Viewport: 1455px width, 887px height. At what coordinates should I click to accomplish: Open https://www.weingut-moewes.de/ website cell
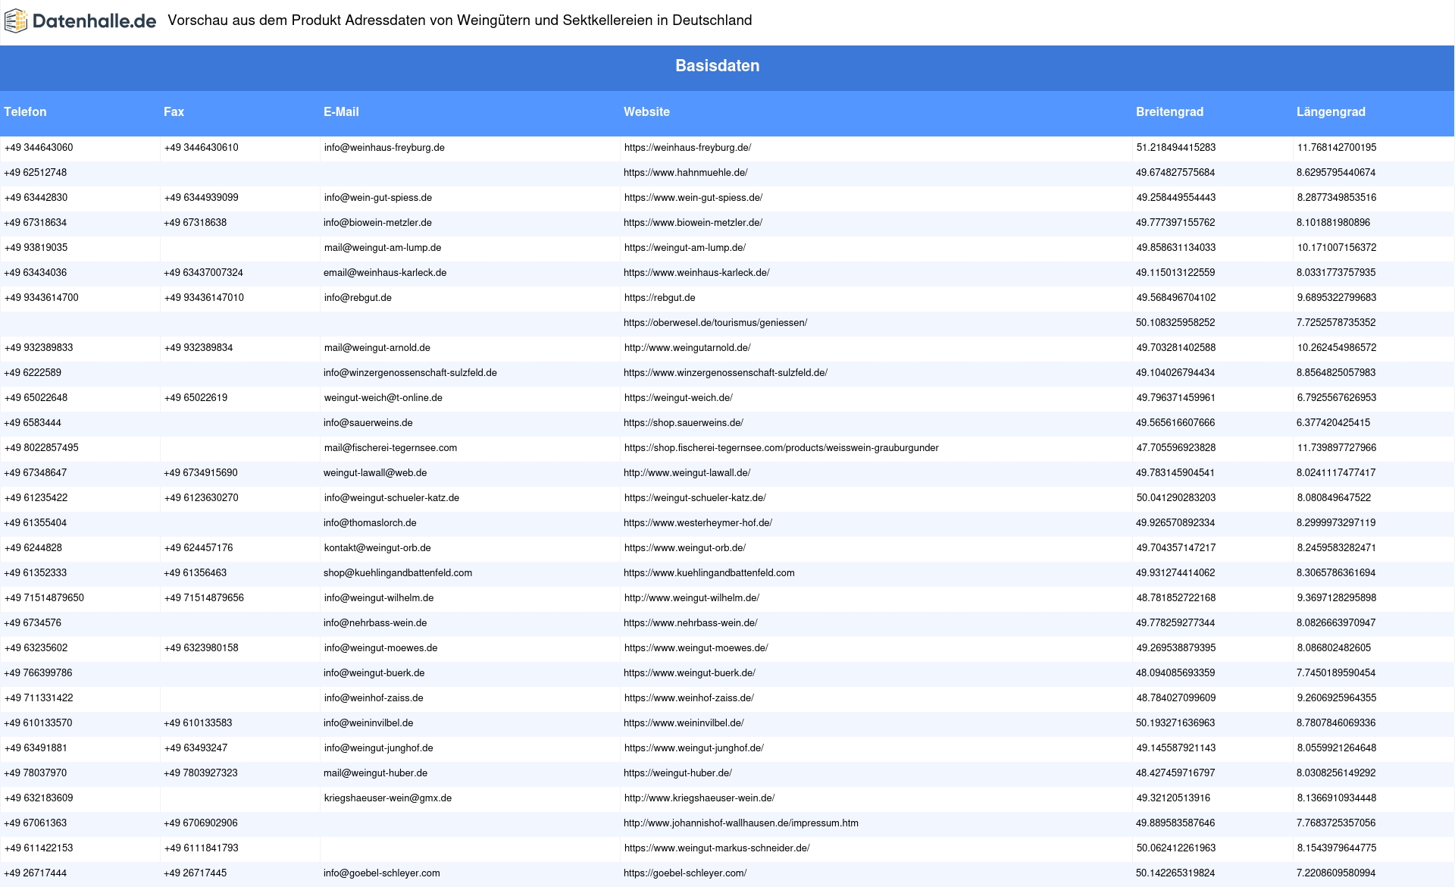tap(696, 648)
